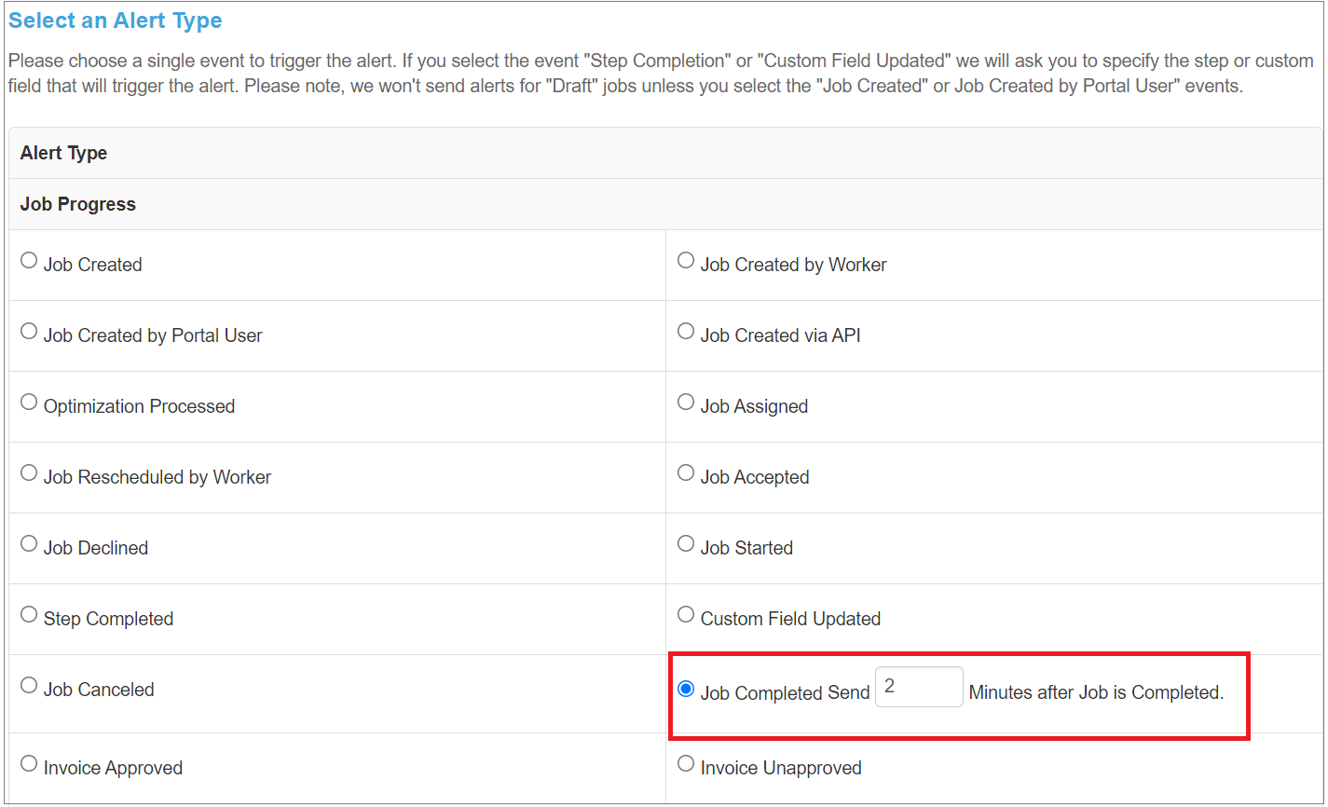Click the Alert Type header row
The width and height of the screenshot is (1328, 807).
pos(63,153)
